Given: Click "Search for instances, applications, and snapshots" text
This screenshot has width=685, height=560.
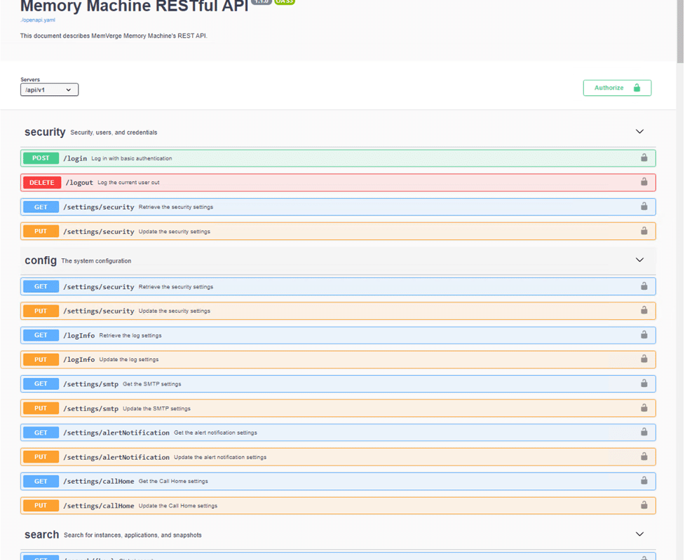Looking at the screenshot, I should coord(133,535).
